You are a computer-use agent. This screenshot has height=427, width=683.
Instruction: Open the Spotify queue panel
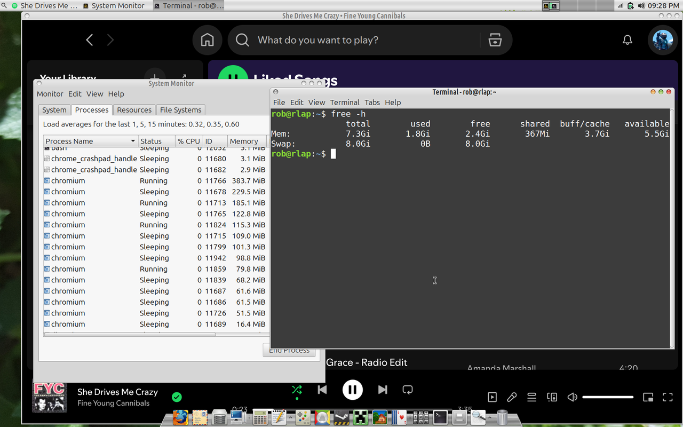click(x=531, y=397)
